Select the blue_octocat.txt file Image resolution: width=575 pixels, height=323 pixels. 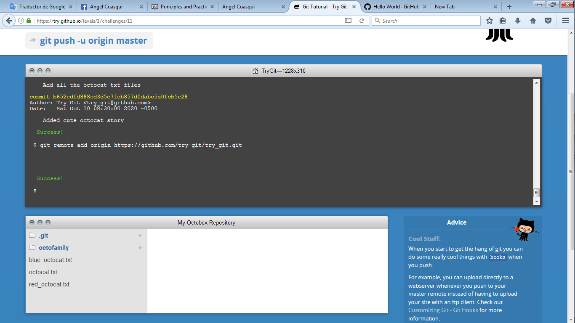51,260
